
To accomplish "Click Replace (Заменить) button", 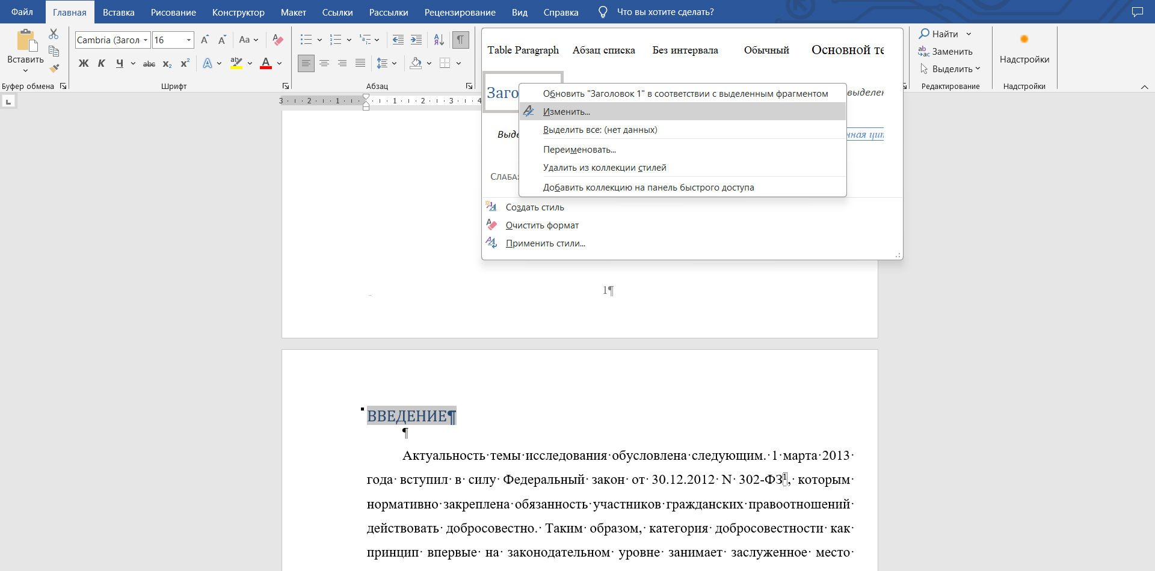I will click(946, 51).
